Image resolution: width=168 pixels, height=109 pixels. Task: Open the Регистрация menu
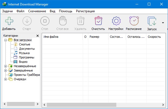85,11
